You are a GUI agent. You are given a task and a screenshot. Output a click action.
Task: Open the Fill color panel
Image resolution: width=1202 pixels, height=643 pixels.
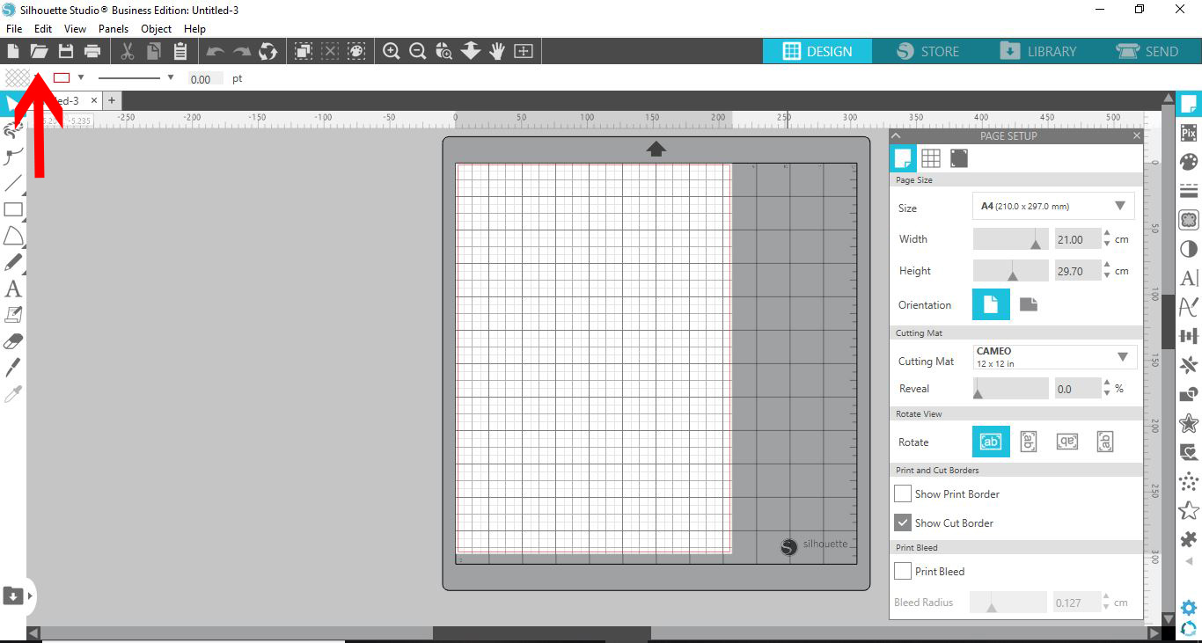point(1188,161)
